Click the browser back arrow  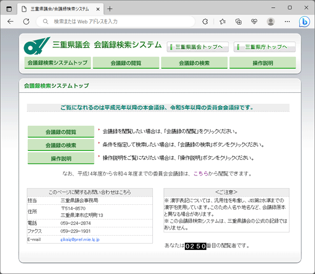10,21
